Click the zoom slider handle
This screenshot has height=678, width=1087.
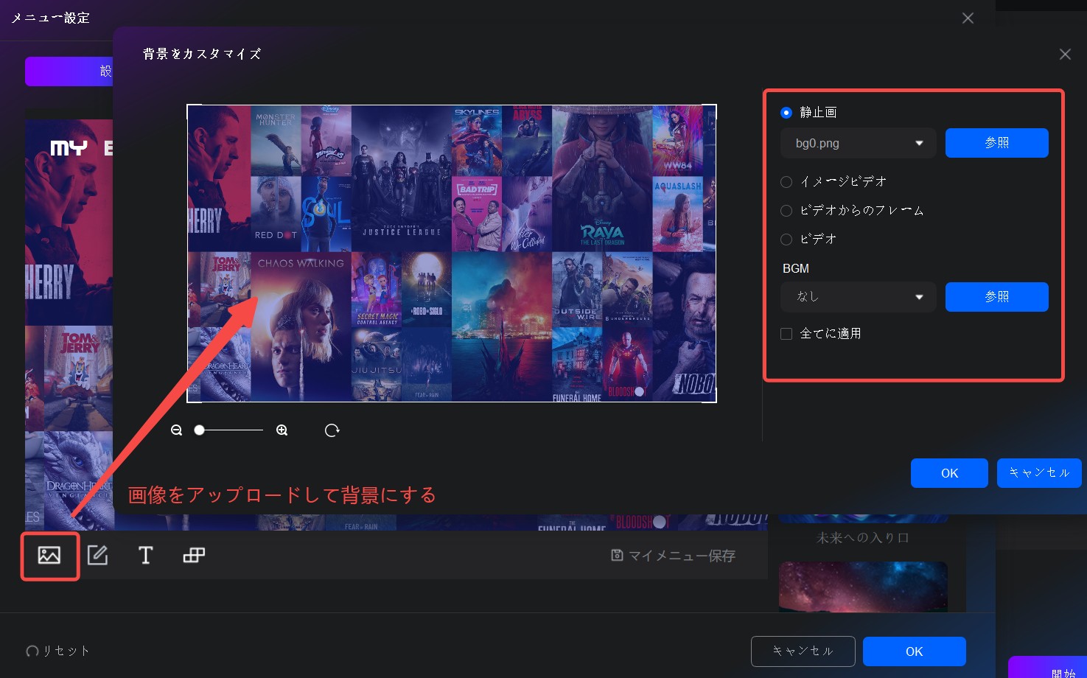199,430
